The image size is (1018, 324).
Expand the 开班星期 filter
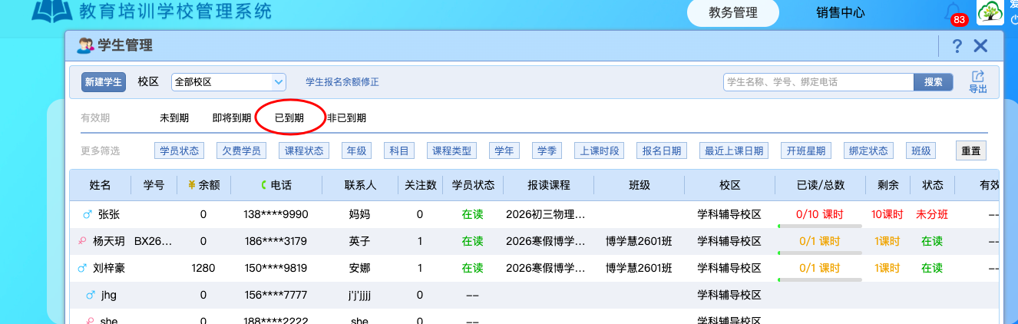(x=805, y=150)
